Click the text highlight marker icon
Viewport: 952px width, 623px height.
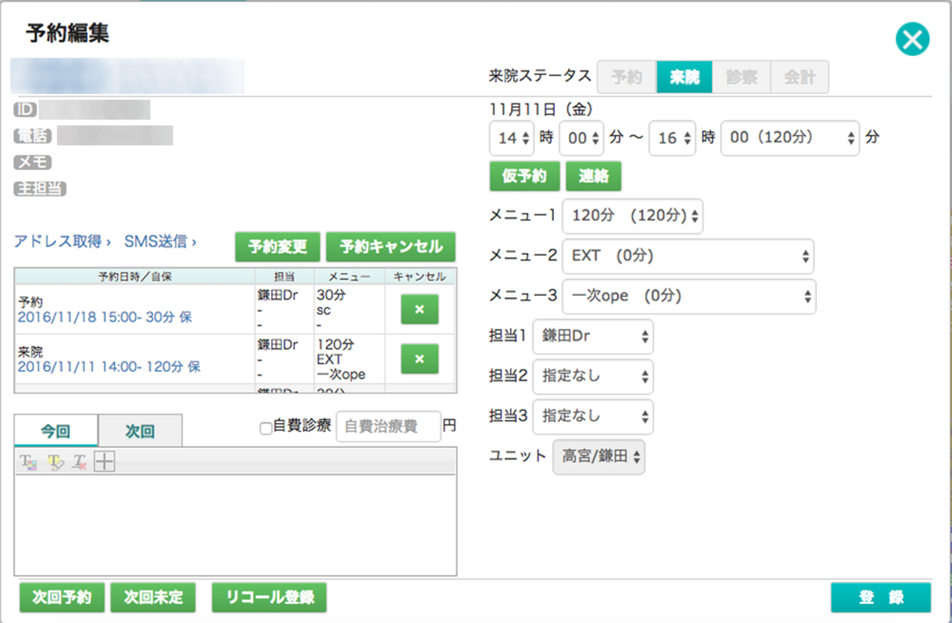[x=56, y=462]
